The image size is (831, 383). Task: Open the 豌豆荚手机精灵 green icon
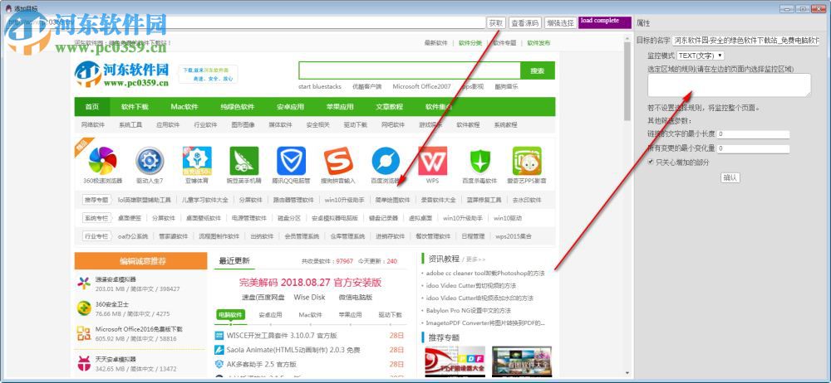243,160
